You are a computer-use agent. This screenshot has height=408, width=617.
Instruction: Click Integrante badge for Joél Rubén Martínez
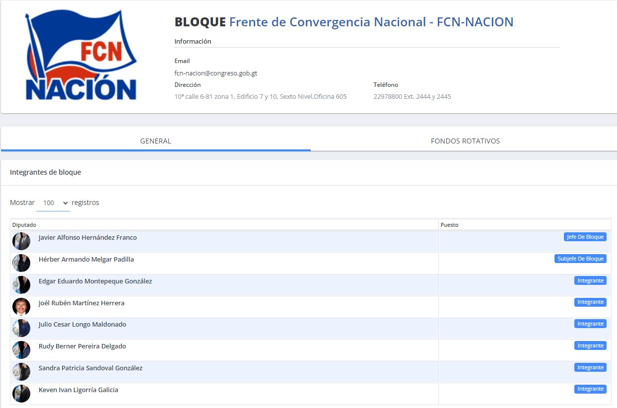pos(590,302)
